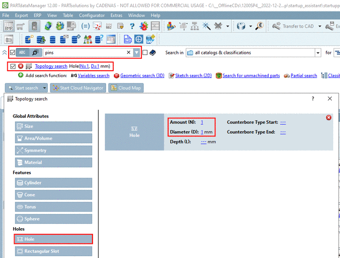Image resolution: width=340 pixels, height=258 pixels.
Task: Open the Start search button dropdown arrow
Action: click(x=44, y=88)
